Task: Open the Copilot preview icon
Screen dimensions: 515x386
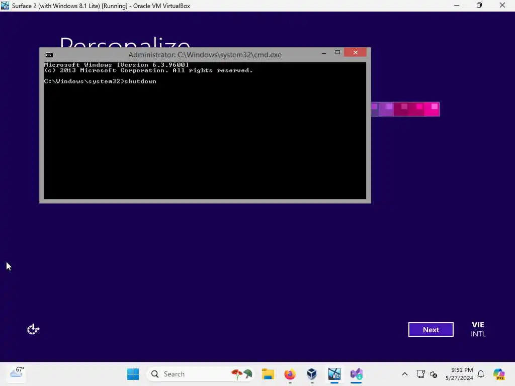Action: click(x=499, y=374)
